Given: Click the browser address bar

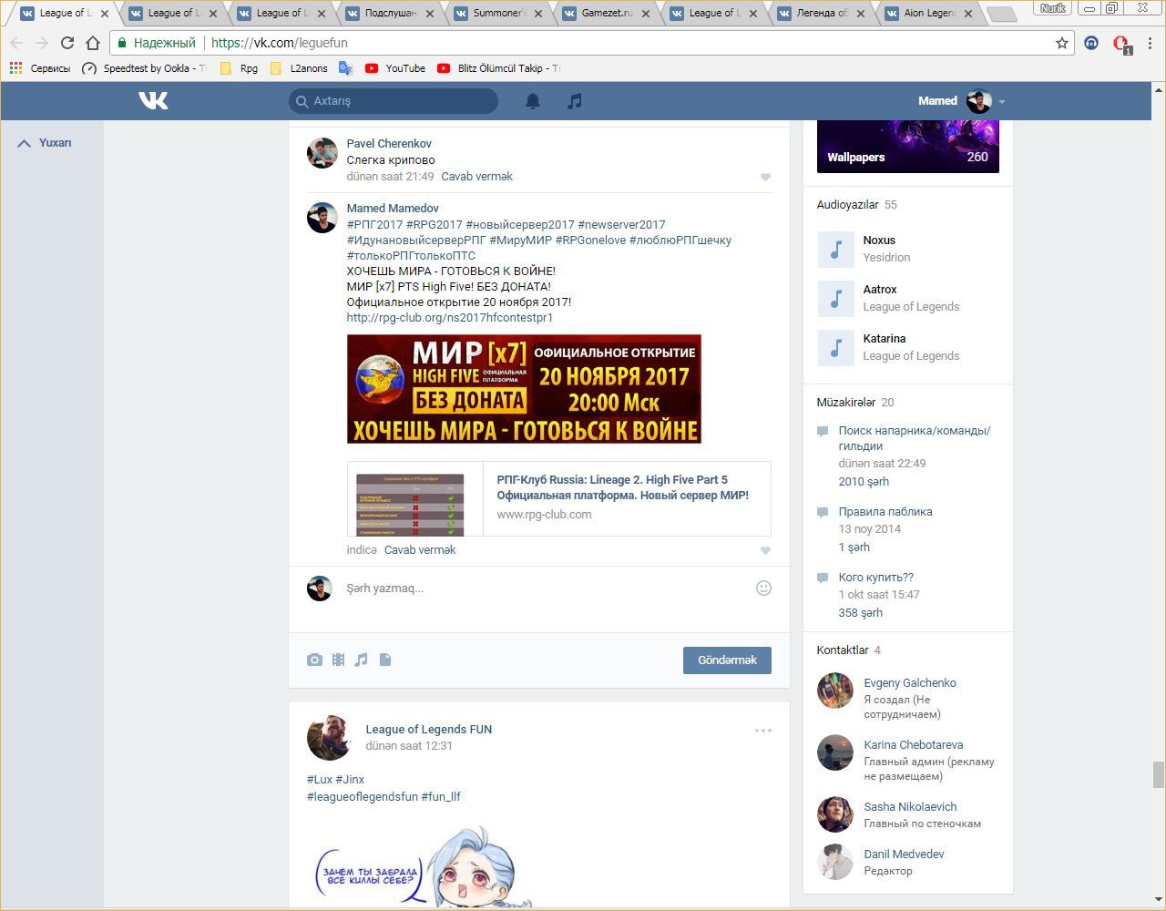Looking at the screenshot, I should pos(583,43).
